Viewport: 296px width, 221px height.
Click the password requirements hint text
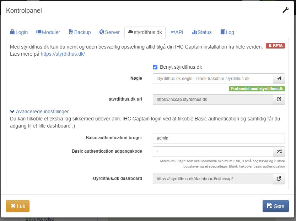coord(222,164)
